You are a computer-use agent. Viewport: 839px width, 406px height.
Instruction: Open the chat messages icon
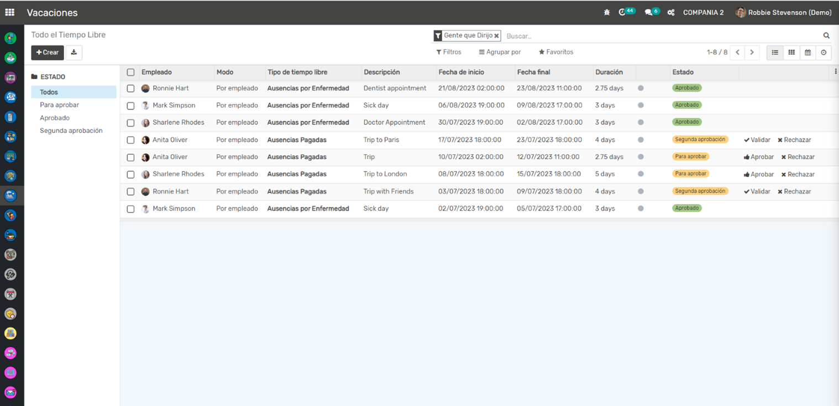click(x=650, y=12)
